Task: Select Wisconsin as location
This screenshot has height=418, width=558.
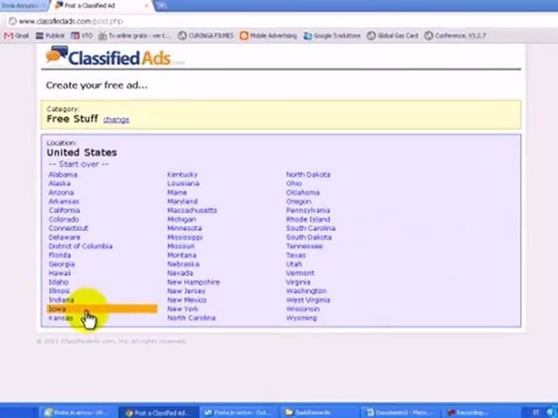Action: click(x=303, y=309)
